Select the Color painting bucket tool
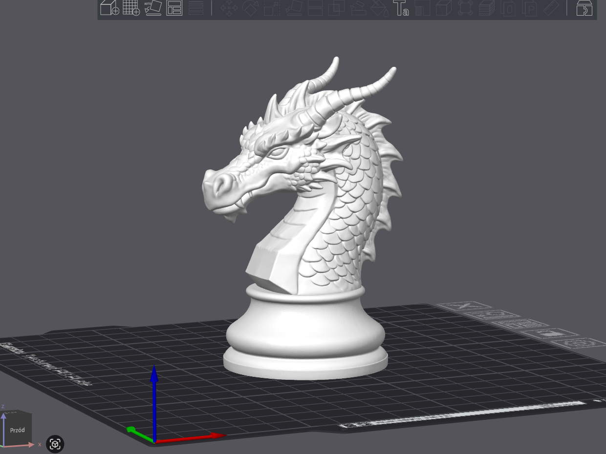 pyautogui.click(x=379, y=8)
